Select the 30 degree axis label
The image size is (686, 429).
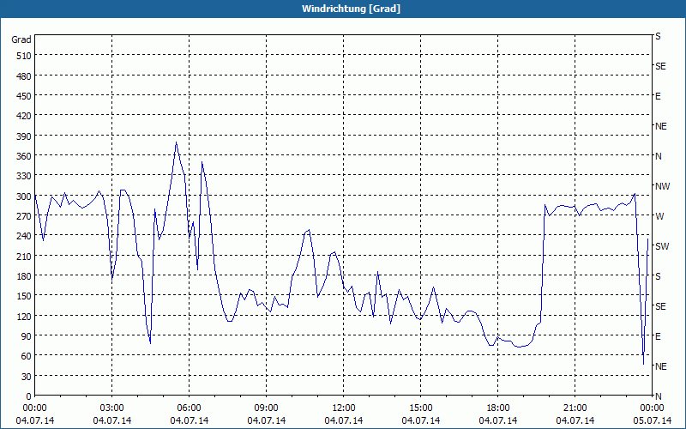point(27,377)
